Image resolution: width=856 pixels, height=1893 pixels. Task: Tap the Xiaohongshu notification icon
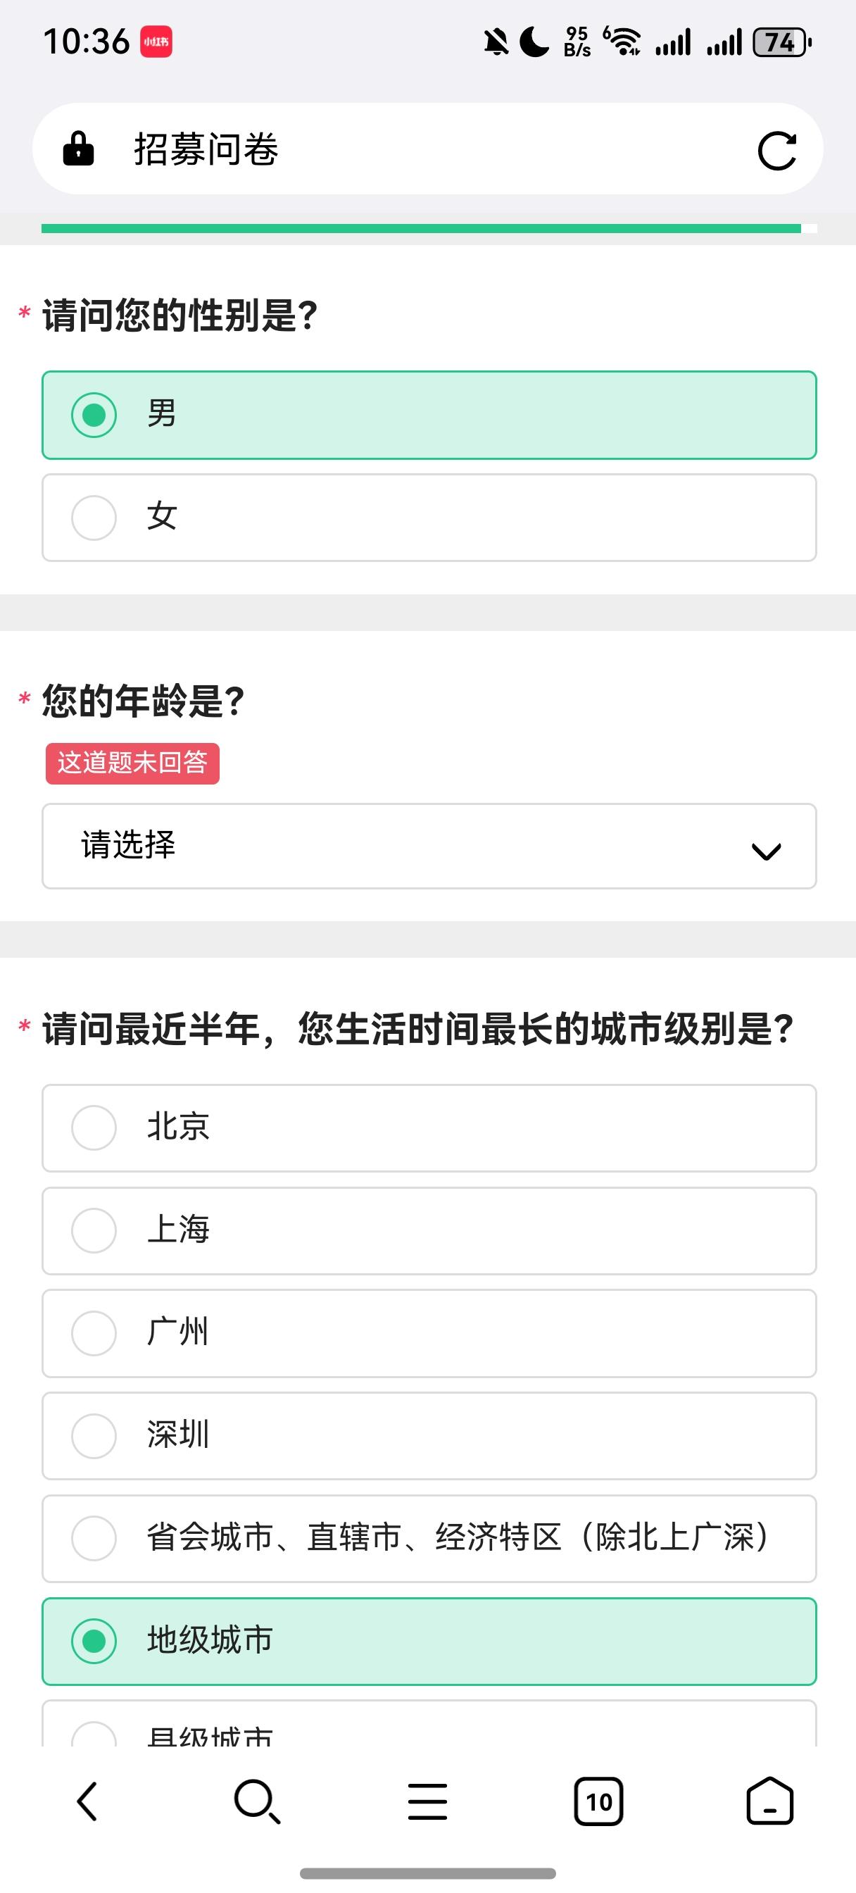pyautogui.click(x=156, y=42)
